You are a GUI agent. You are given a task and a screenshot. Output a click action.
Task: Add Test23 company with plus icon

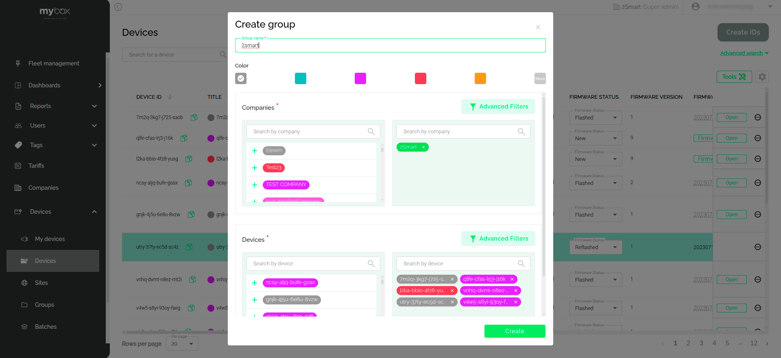pyautogui.click(x=255, y=168)
